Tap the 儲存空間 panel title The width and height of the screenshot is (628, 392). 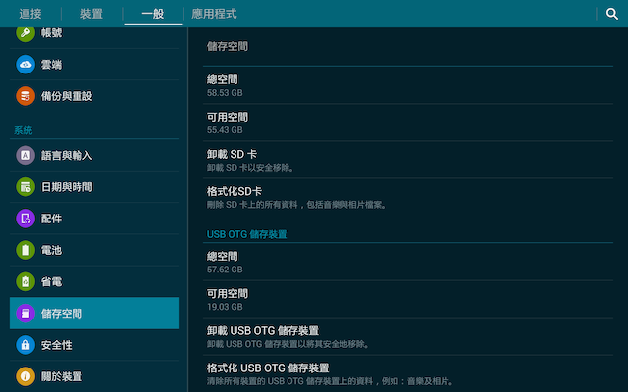point(228,46)
